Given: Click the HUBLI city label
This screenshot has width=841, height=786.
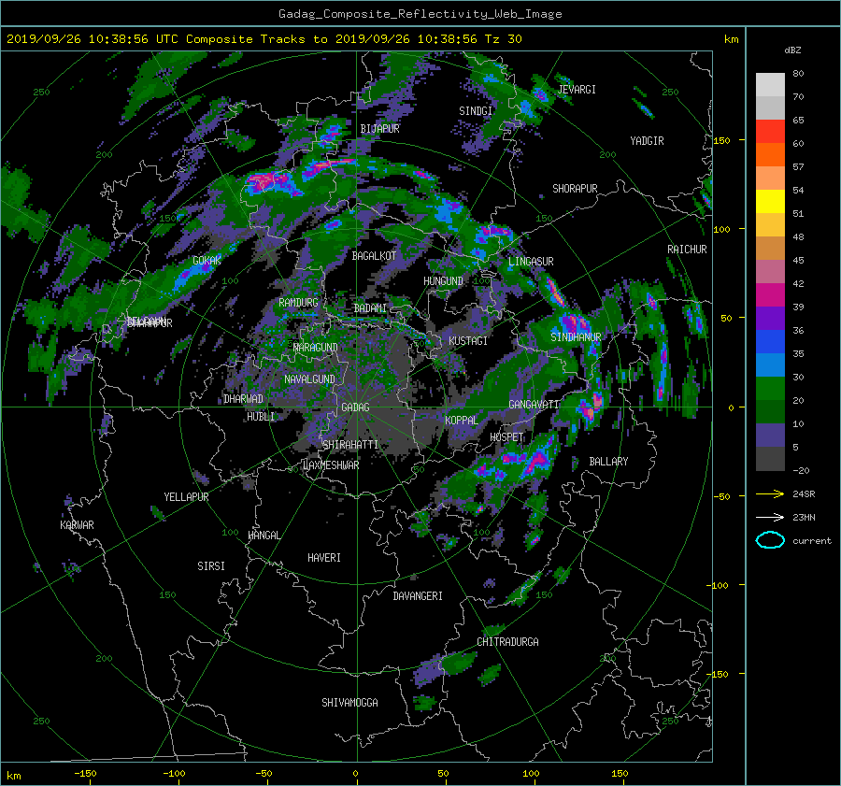Looking at the screenshot, I should [x=260, y=417].
